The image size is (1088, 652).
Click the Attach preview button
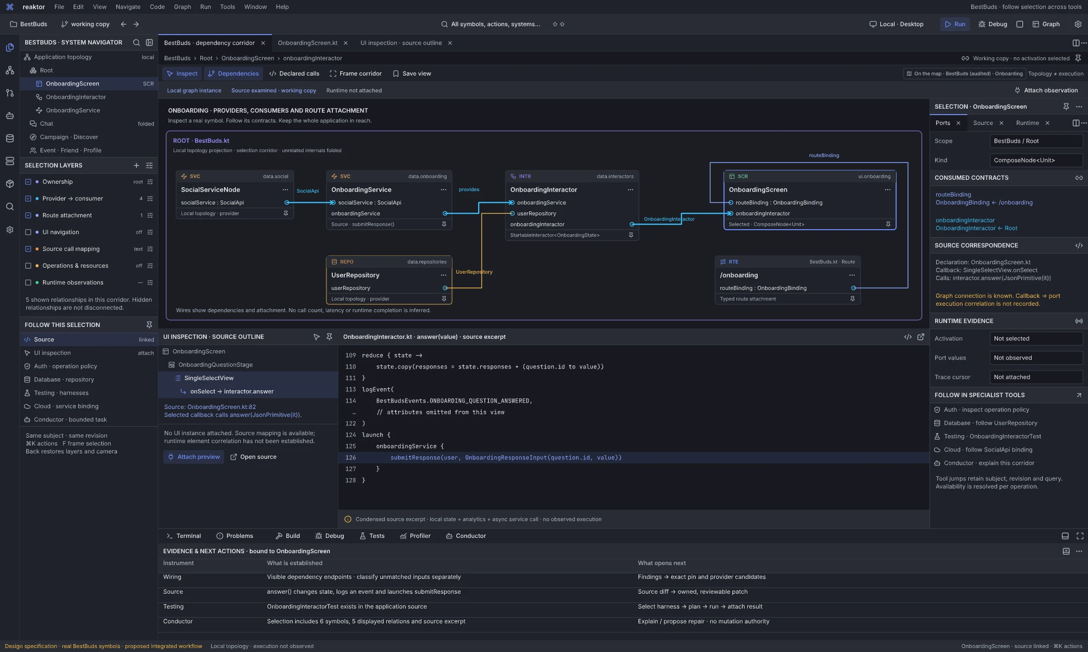tap(194, 457)
